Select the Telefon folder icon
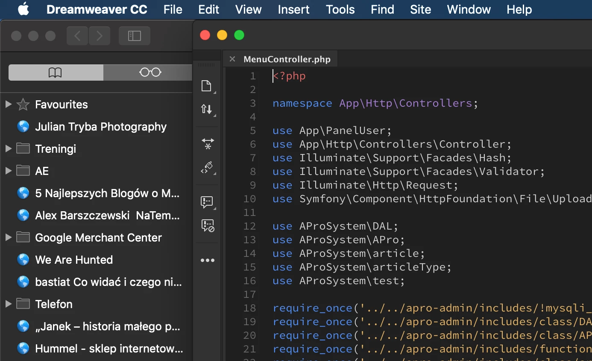592x361 pixels. coord(23,304)
